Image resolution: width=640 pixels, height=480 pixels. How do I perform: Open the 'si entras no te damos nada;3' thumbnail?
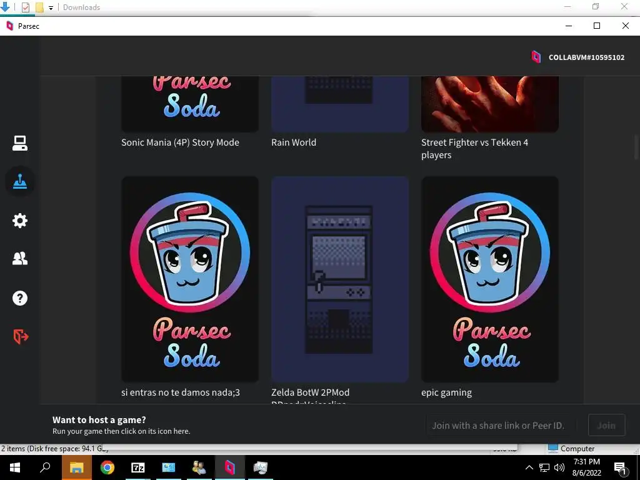point(190,279)
